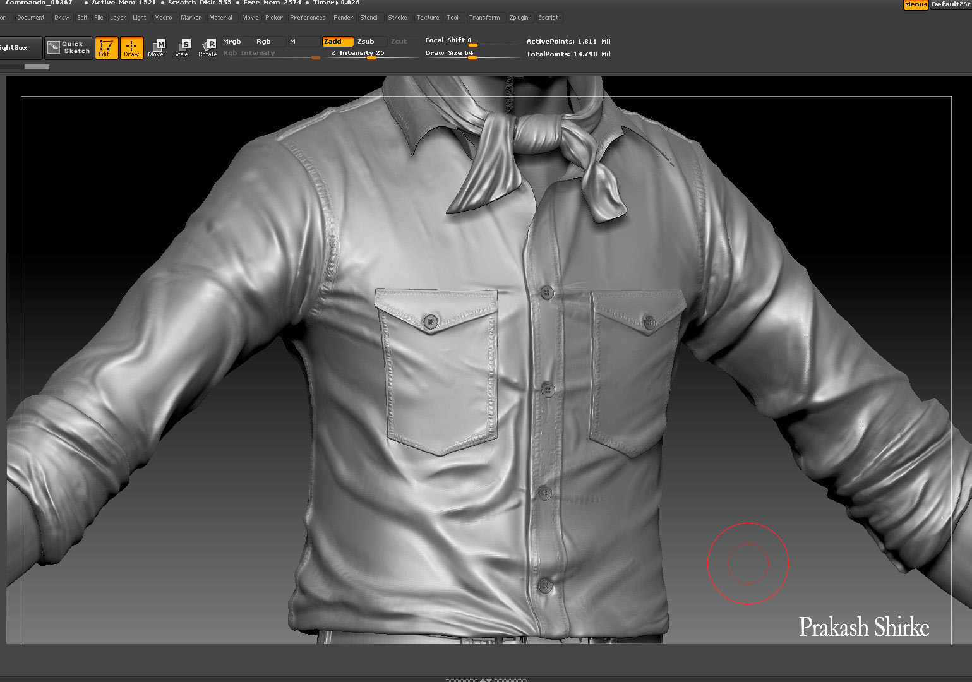Switch to Zsub sculpt mode

pyautogui.click(x=369, y=41)
